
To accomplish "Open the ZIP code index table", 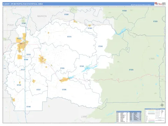I will click(129, 117).
